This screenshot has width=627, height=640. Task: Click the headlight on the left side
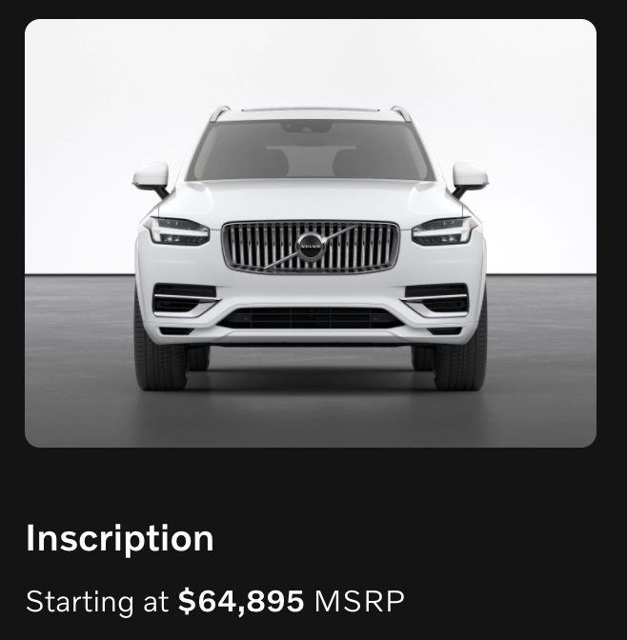pos(177,231)
